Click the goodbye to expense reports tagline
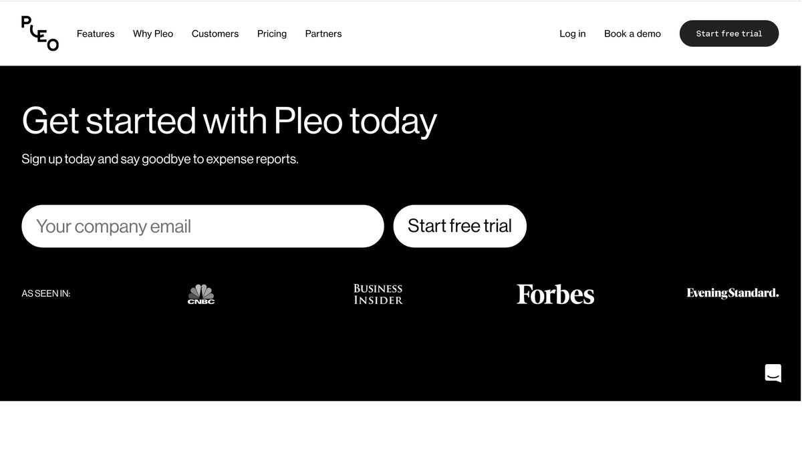The width and height of the screenshot is (802, 451). 160,158
